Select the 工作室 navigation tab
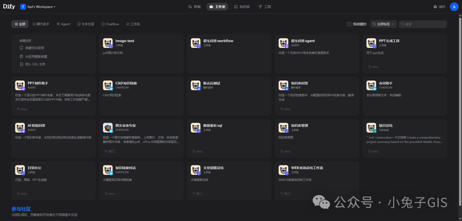 (217, 7)
